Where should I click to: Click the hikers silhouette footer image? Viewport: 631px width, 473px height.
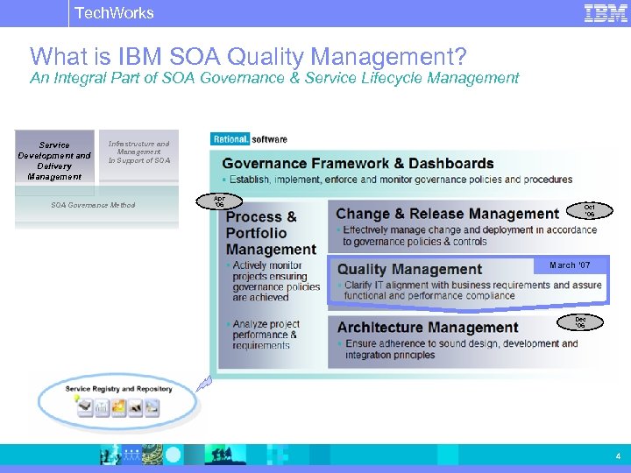click(x=225, y=455)
